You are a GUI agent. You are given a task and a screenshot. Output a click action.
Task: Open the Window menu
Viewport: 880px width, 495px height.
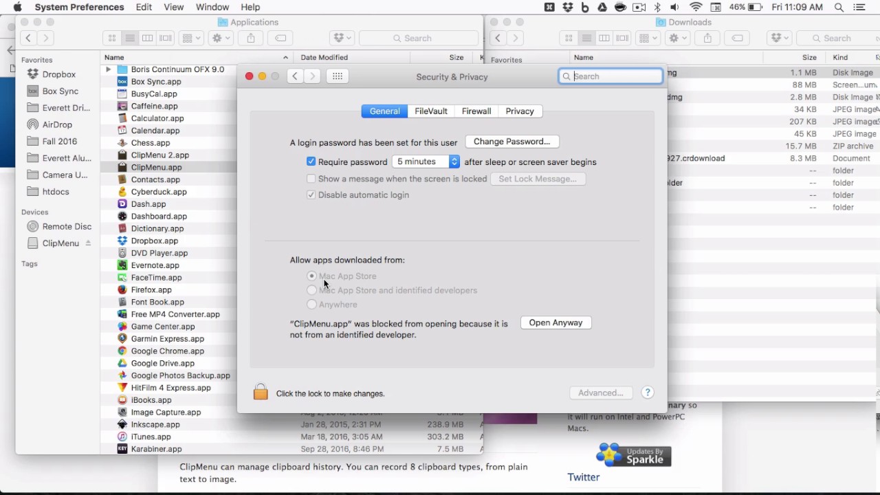[212, 7]
